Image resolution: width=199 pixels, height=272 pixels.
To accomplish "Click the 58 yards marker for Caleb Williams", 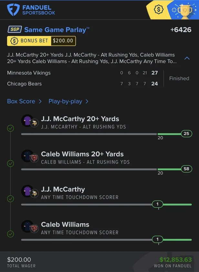I will 186,169.
